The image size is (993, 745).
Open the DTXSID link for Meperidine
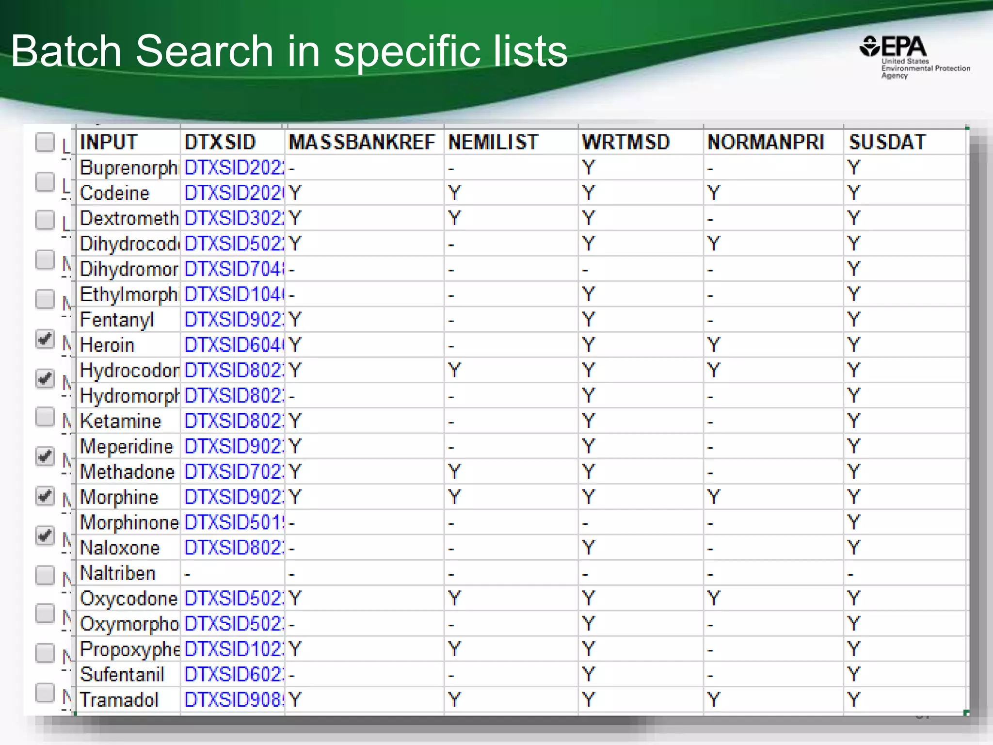[234, 446]
